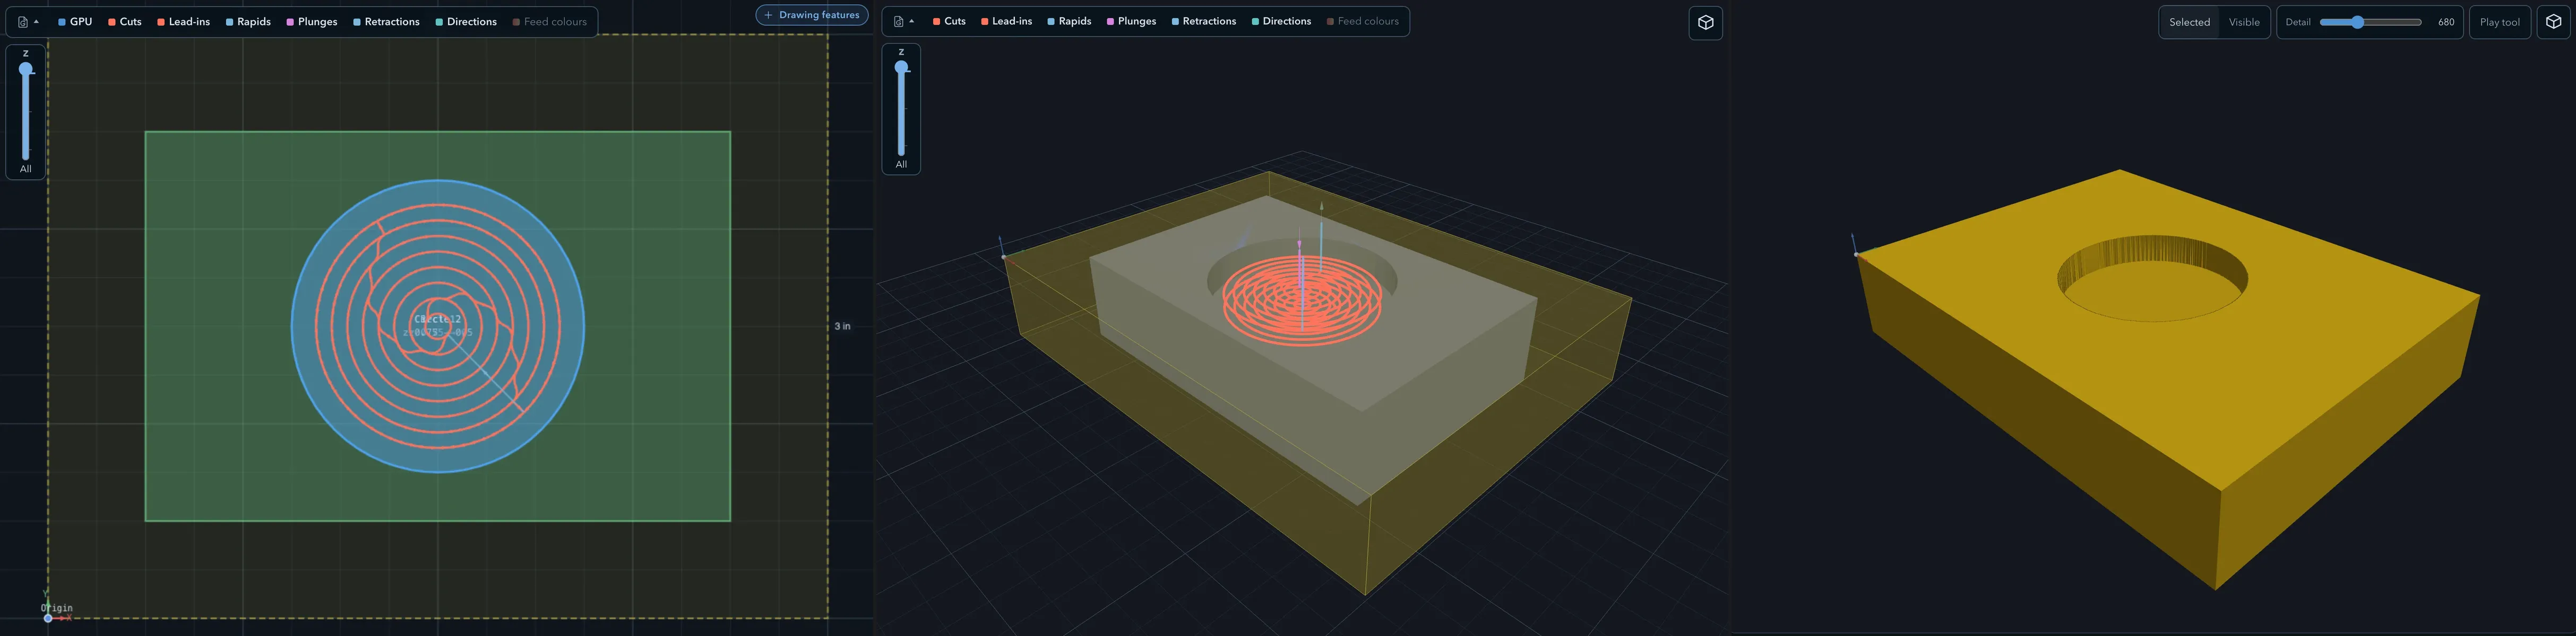2576x636 pixels.
Task: Toggle Directions visibility in the 2D view
Action: point(466,22)
